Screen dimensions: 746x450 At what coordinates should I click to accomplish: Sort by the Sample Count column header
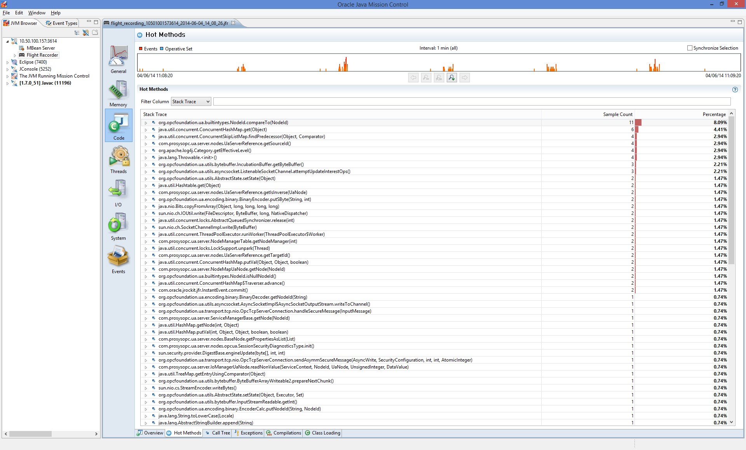588,114
